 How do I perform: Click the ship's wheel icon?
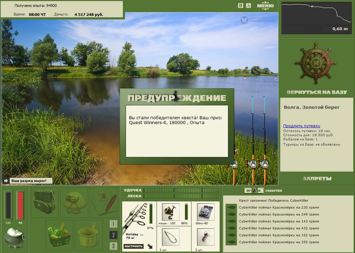(x=316, y=63)
